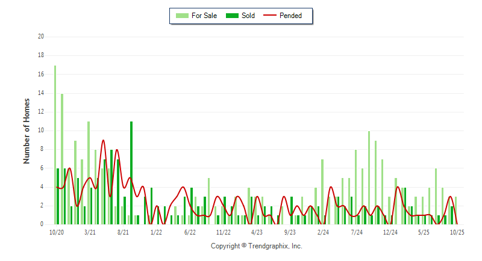The width and height of the screenshot is (482, 261).
Task: Open the Trendgraphix copyright link
Action: coord(256,246)
